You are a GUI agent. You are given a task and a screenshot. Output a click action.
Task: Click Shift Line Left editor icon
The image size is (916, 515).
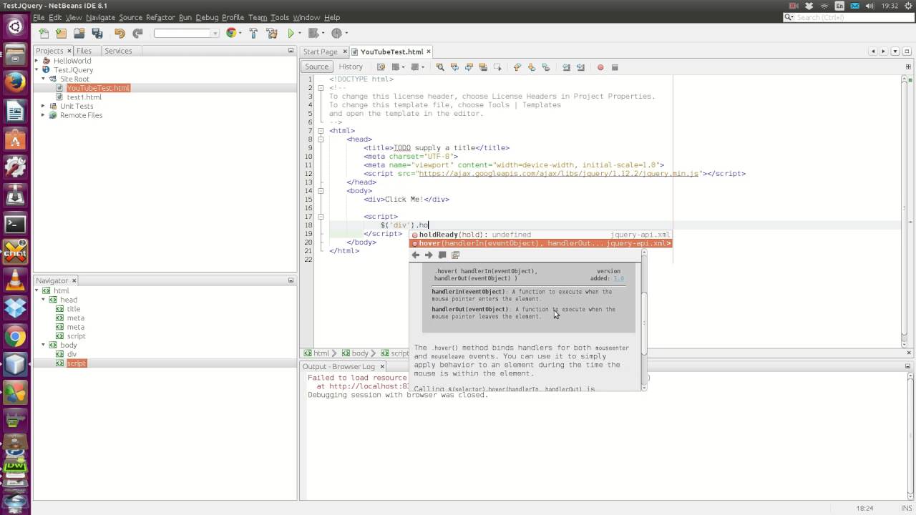566,67
